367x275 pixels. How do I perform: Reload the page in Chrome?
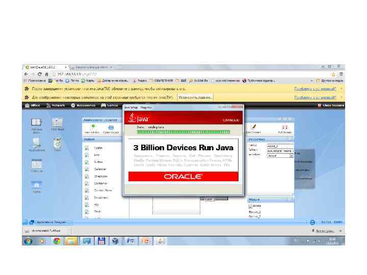(x=39, y=74)
